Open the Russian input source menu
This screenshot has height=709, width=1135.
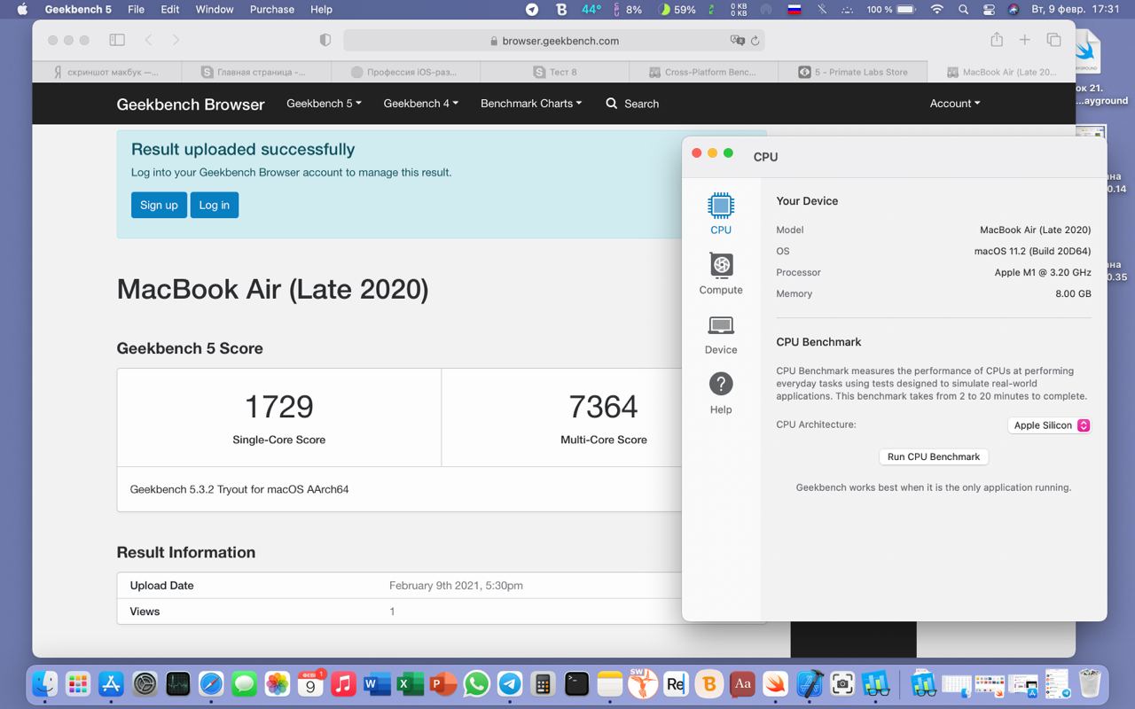pyautogui.click(x=796, y=10)
